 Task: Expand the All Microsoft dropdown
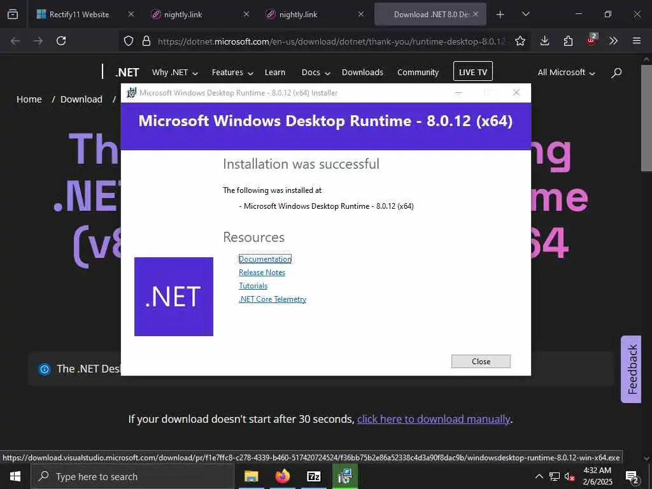coord(566,73)
